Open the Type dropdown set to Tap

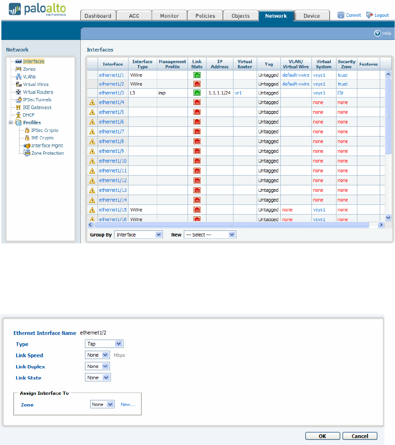tap(104, 344)
